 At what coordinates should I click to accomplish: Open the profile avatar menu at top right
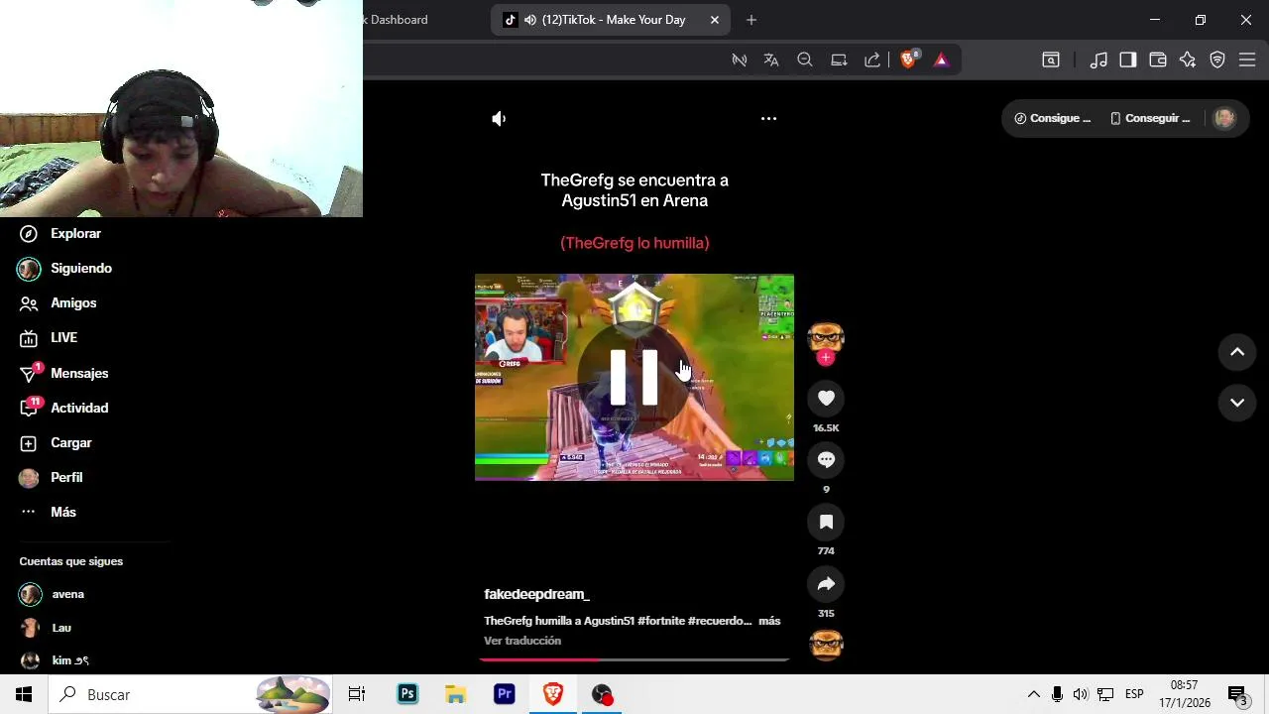(x=1224, y=118)
